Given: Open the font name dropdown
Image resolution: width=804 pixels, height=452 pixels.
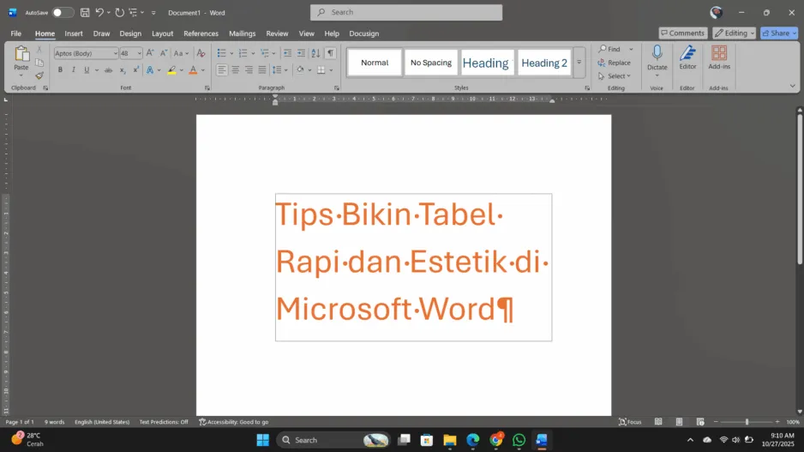Looking at the screenshot, I should coord(115,53).
